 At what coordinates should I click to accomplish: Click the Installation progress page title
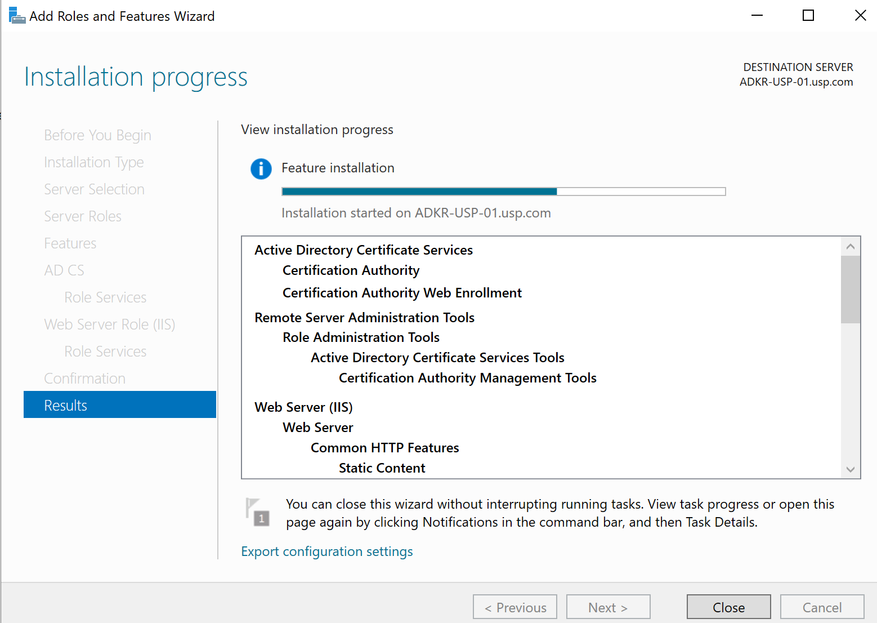click(x=136, y=77)
